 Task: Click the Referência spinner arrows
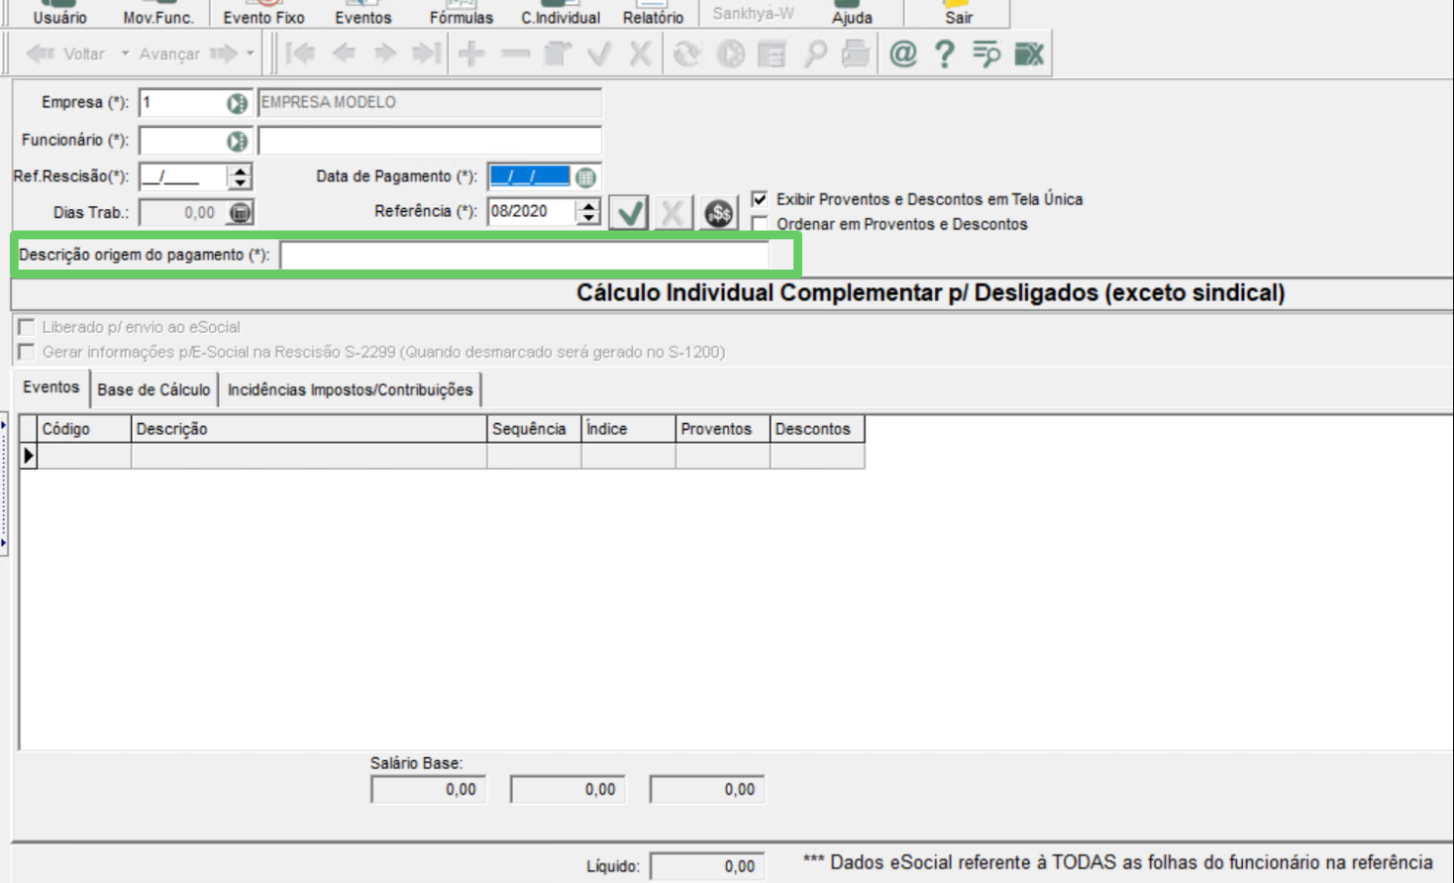588,212
